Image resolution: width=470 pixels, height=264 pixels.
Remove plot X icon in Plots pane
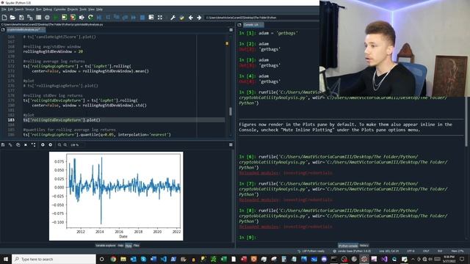click(26, 145)
